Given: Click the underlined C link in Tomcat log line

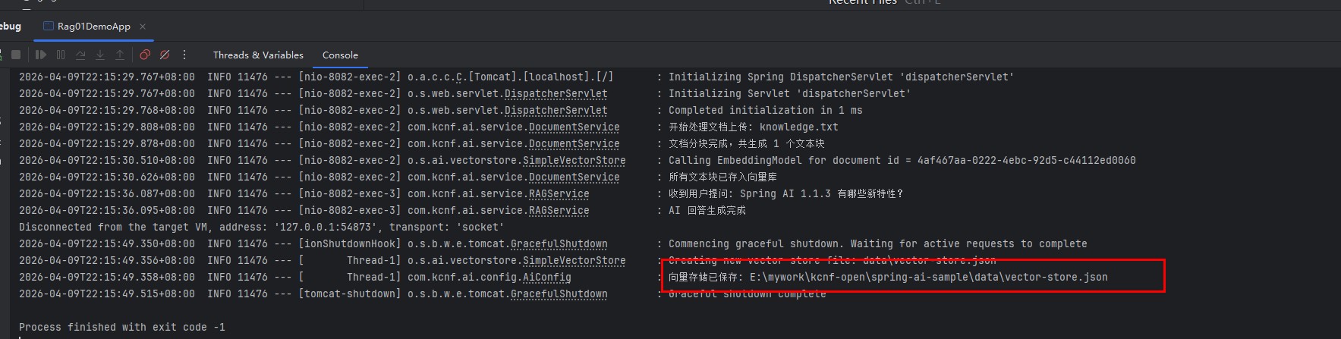Looking at the screenshot, I should point(460,77).
